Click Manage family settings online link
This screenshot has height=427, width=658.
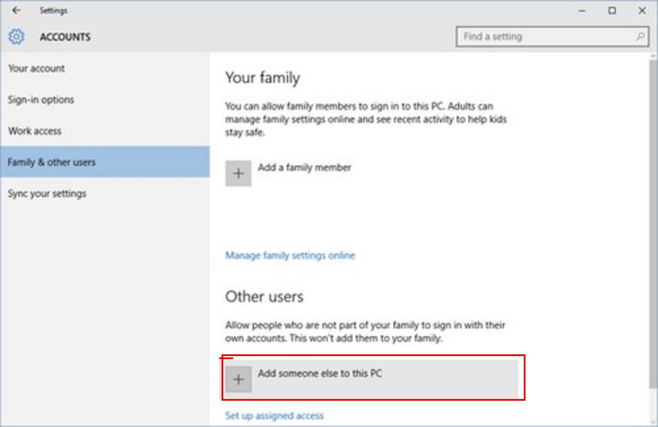point(290,255)
